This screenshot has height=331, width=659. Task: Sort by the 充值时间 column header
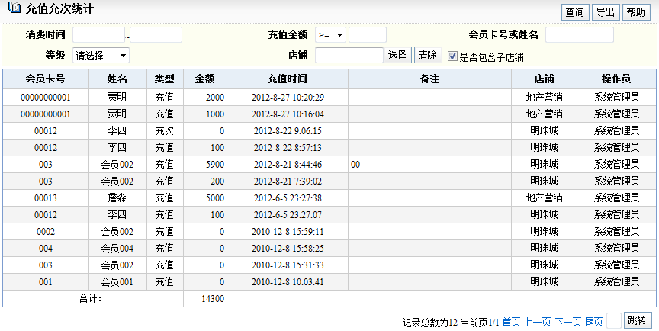[x=287, y=79]
